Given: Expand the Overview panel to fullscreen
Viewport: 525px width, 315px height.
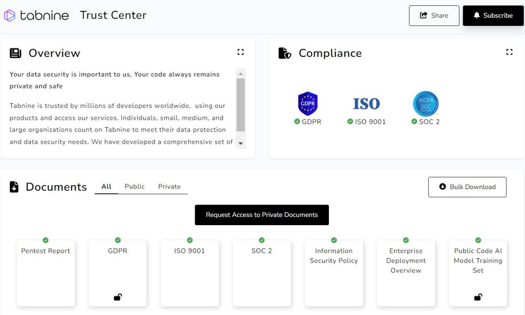Looking at the screenshot, I should (x=240, y=52).
